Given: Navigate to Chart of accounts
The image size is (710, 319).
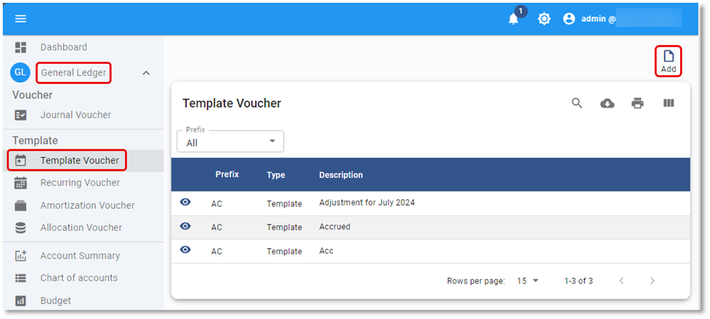Looking at the screenshot, I should tap(79, 278).
